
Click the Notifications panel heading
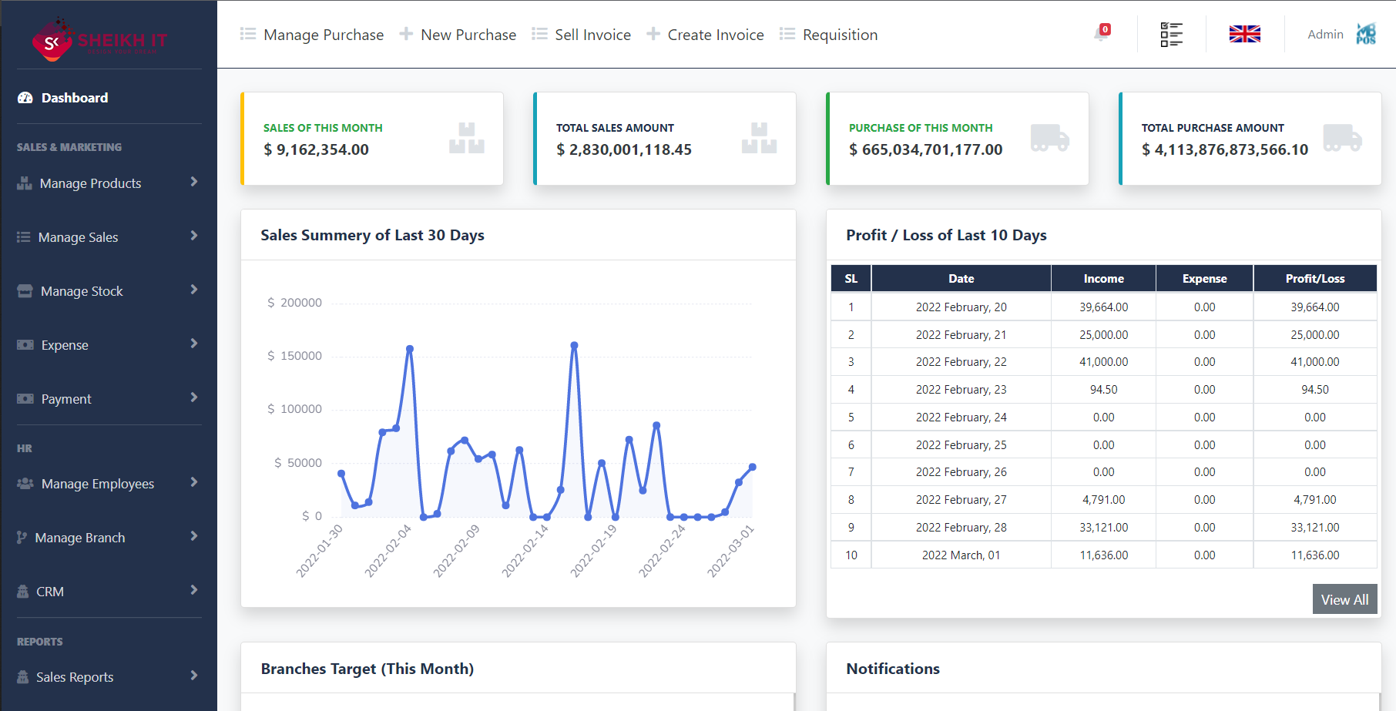coord(893,669)
